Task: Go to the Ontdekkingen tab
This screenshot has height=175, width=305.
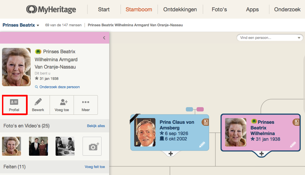Action: coord(180,9)
